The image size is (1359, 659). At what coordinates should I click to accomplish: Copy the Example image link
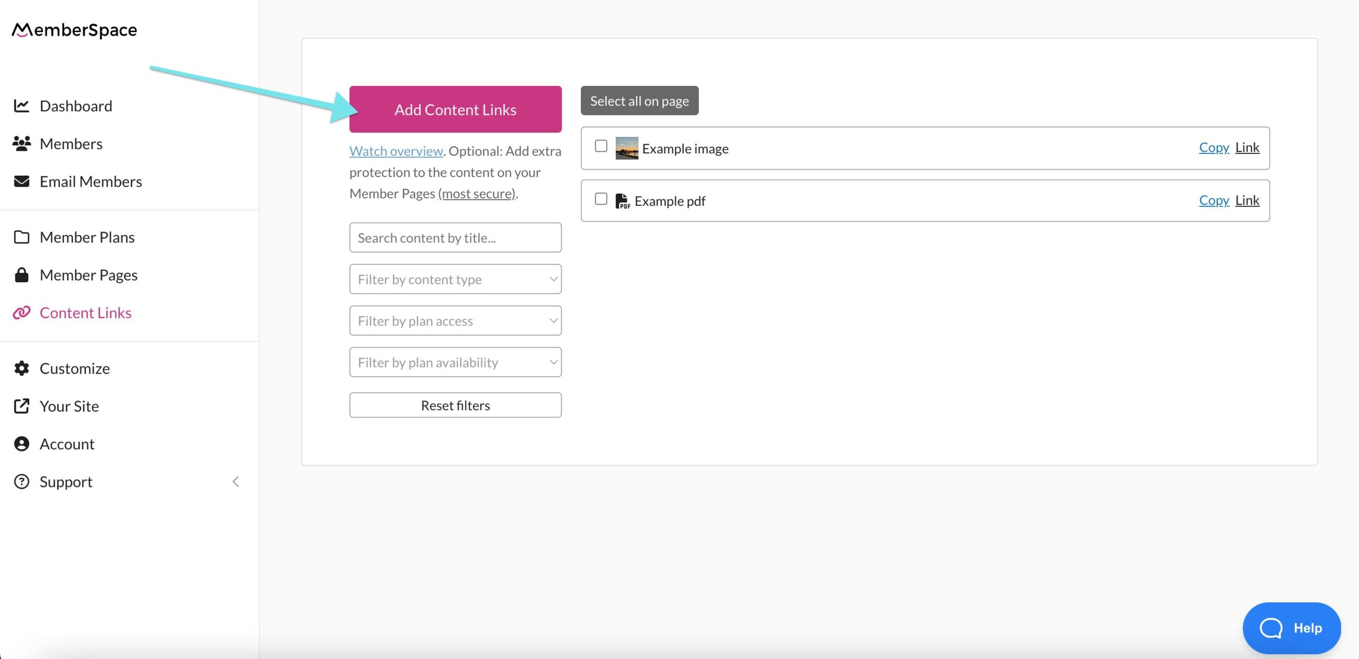(1214, 148)
